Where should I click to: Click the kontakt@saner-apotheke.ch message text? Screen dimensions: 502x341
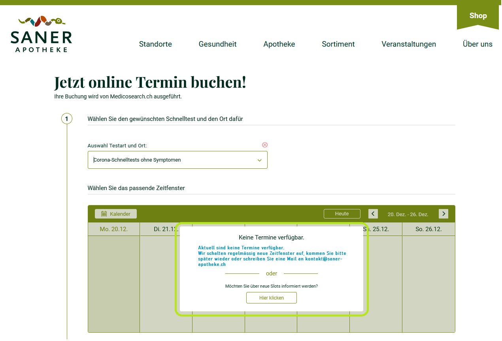click(x=272, y=256)
